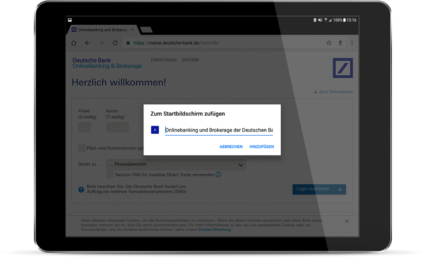
Task: Confirm with HINZUFÜGEN in the dialog
Action: pos(261,146)
